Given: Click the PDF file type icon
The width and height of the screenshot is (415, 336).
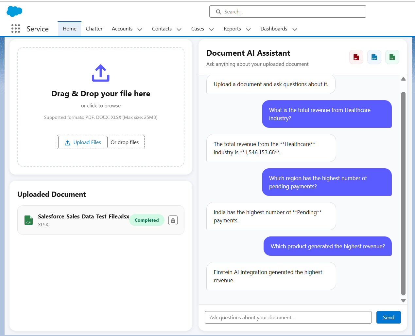Looking at the screenshot, I should (356, 57).
